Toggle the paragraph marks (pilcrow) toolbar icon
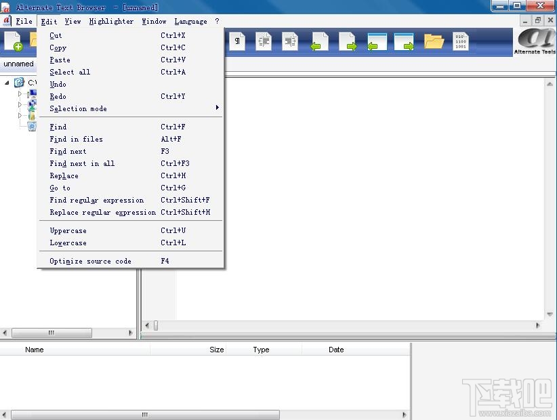The image size is (557, 420). point(237,41)
